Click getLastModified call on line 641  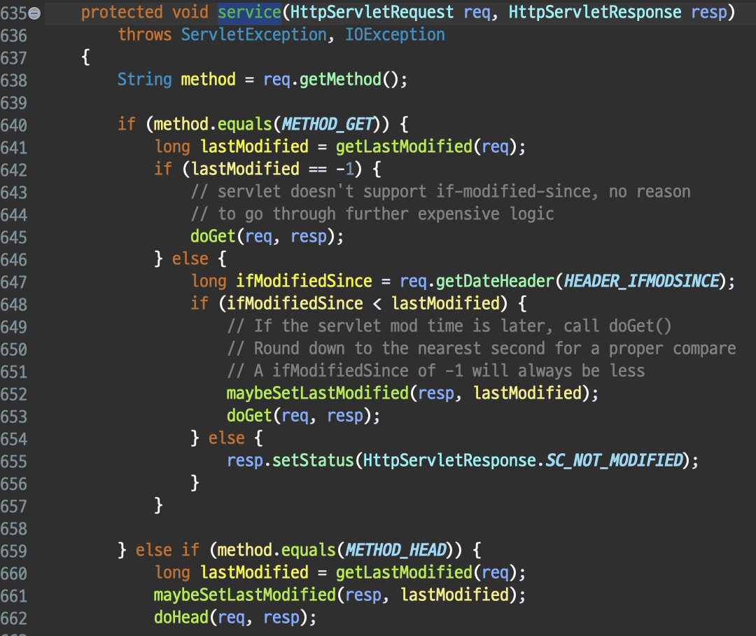pyautogui.click(x=404, y=146)
